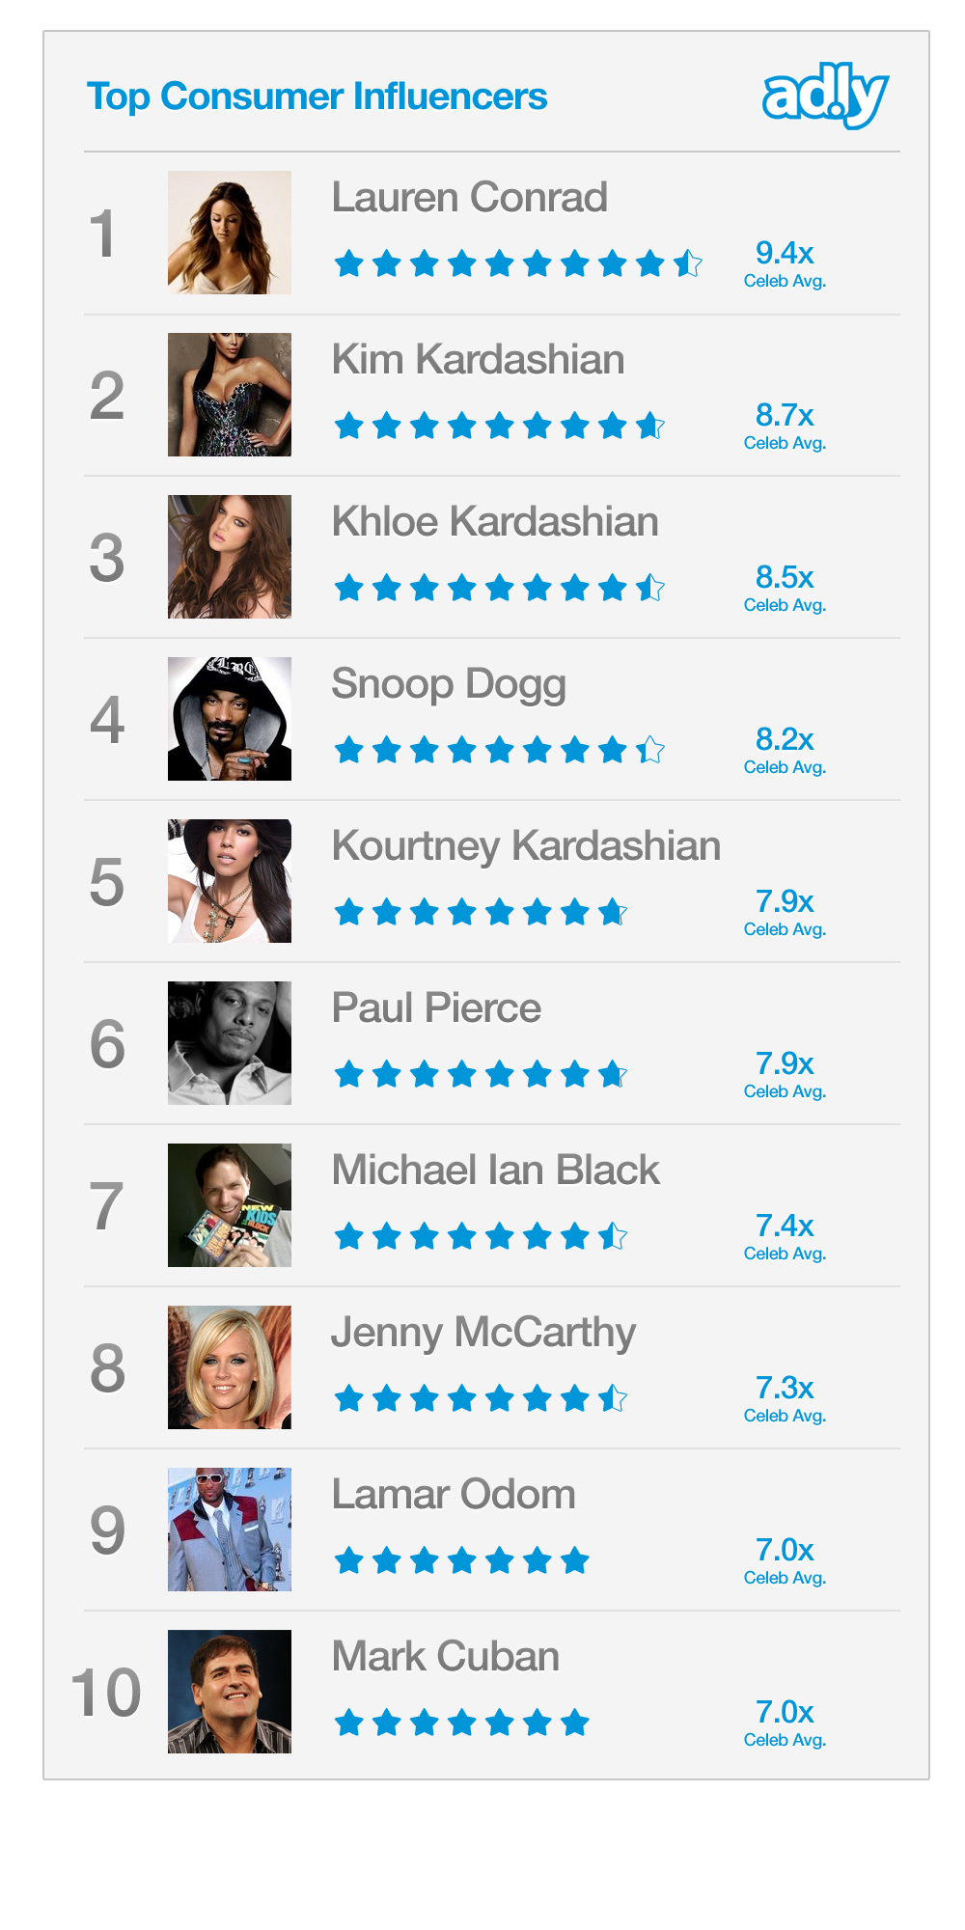965x1930 pixels.
Task: Click Mark Cuban's photo thumbnail
Action: [x=230, y=1692]
